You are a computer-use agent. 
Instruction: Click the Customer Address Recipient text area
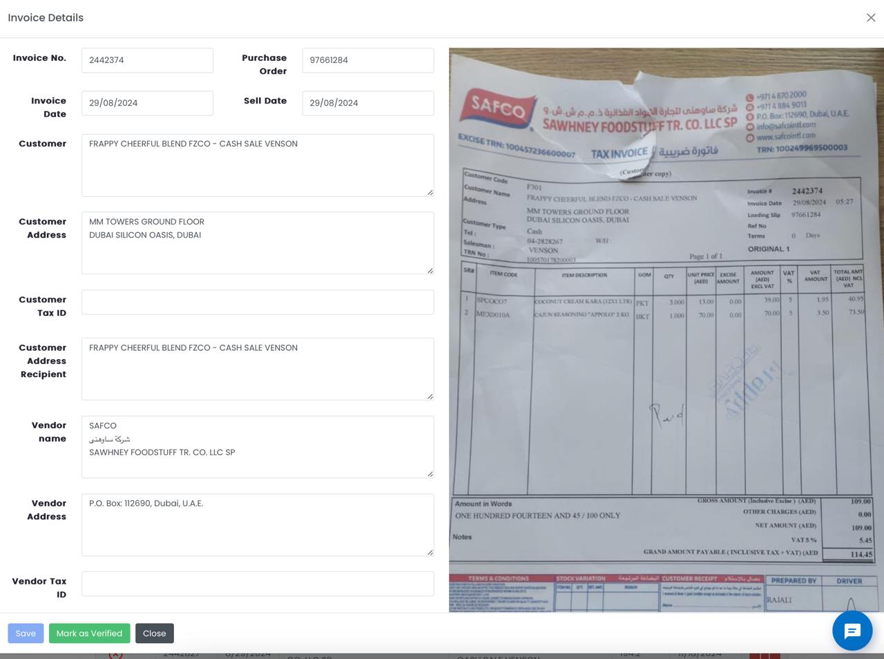pyautogui.click(x=258, y=369)
